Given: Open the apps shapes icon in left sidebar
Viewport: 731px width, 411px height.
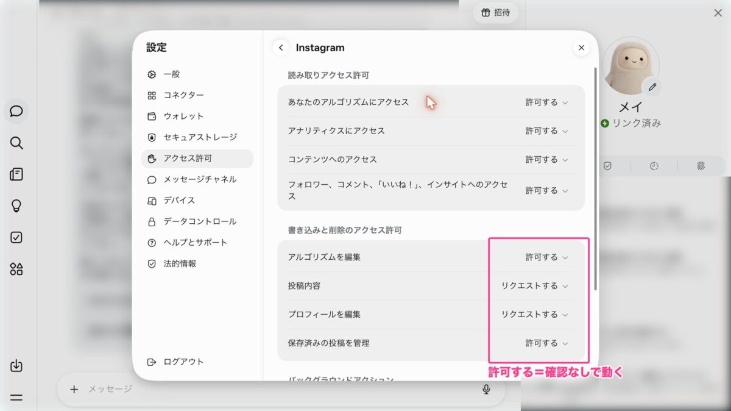Looking at the screenshot, I should 16,269.
